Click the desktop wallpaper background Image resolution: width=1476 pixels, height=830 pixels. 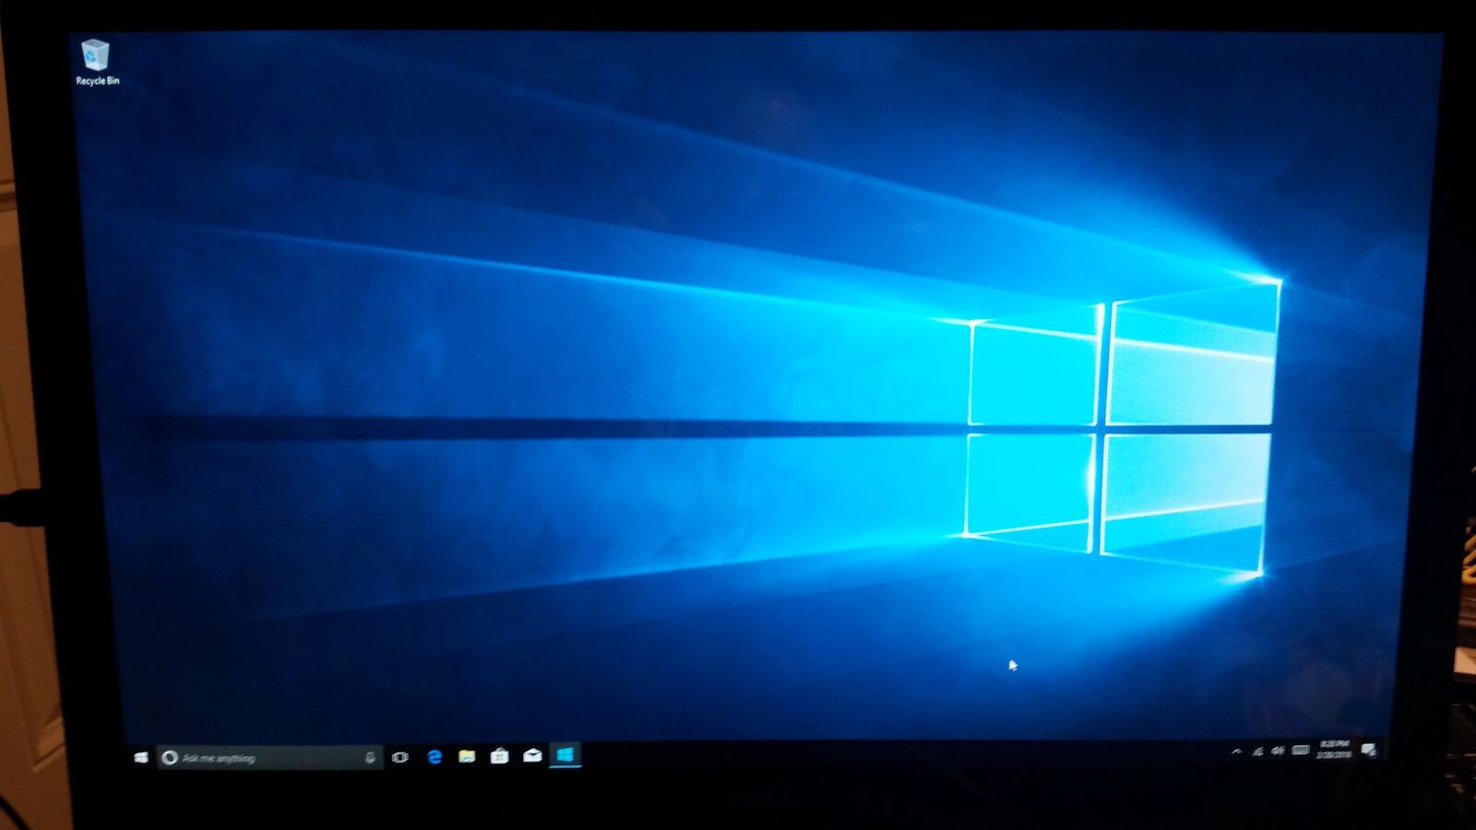pos(646,369)
